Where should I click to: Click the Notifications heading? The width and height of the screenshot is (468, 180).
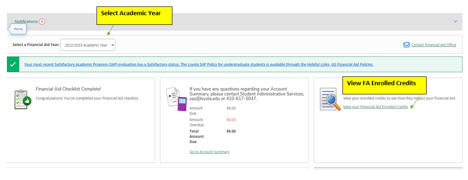26,22
